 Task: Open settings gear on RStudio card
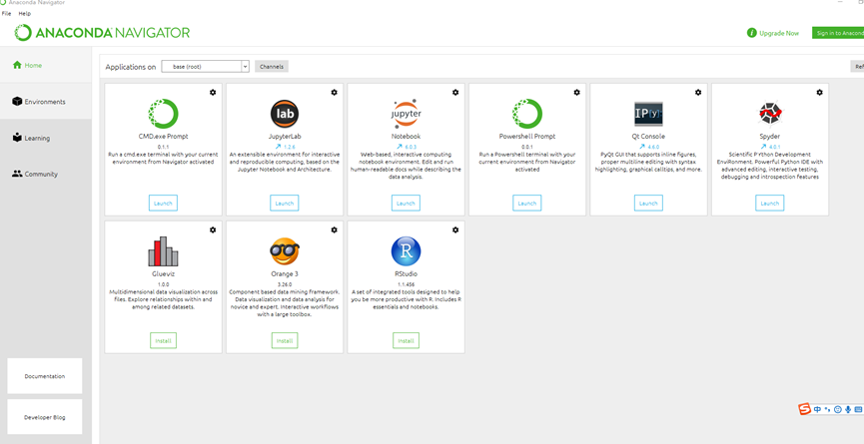pos(455,229)
